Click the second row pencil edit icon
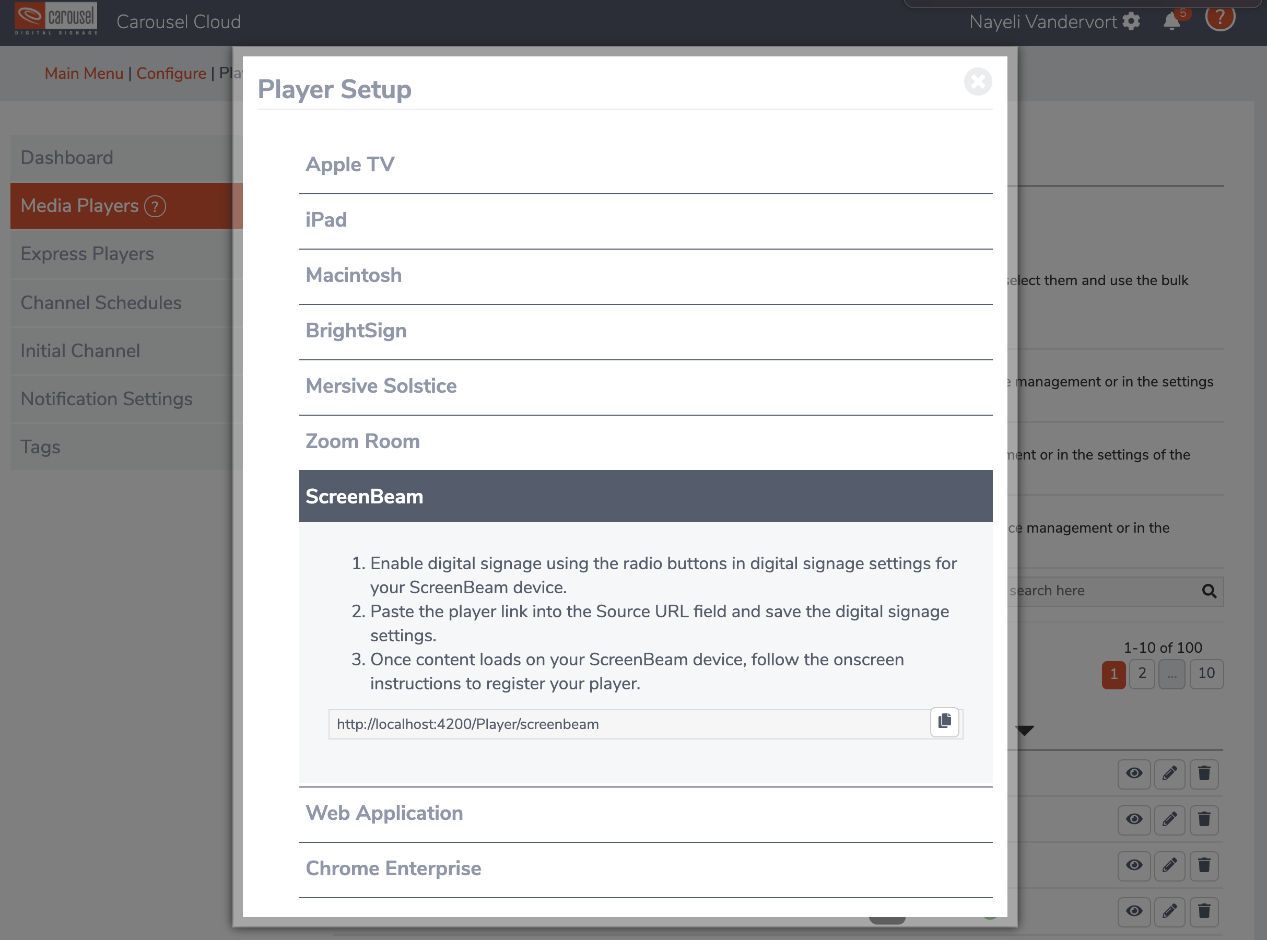Image resolution: width=1267 pixels, height=940 pixels. (1169, 820)
